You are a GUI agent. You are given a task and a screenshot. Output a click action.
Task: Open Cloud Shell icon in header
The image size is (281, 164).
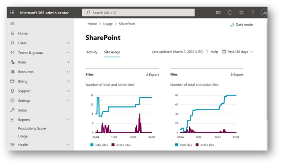pos(218,13)
